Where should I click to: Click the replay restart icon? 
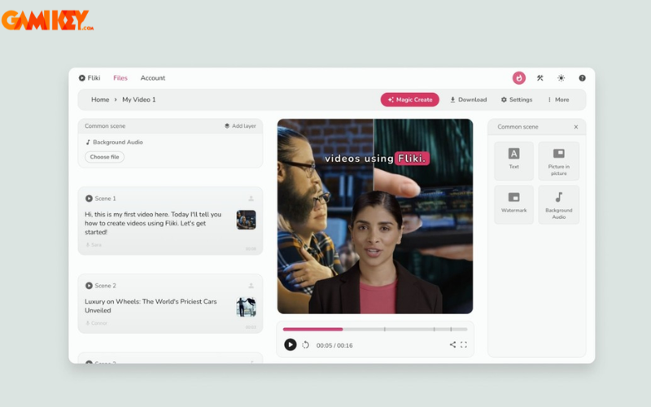coord(306,345)
